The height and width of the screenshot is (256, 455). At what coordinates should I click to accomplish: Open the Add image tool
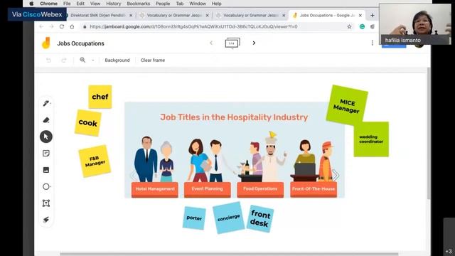click(45, 170)
